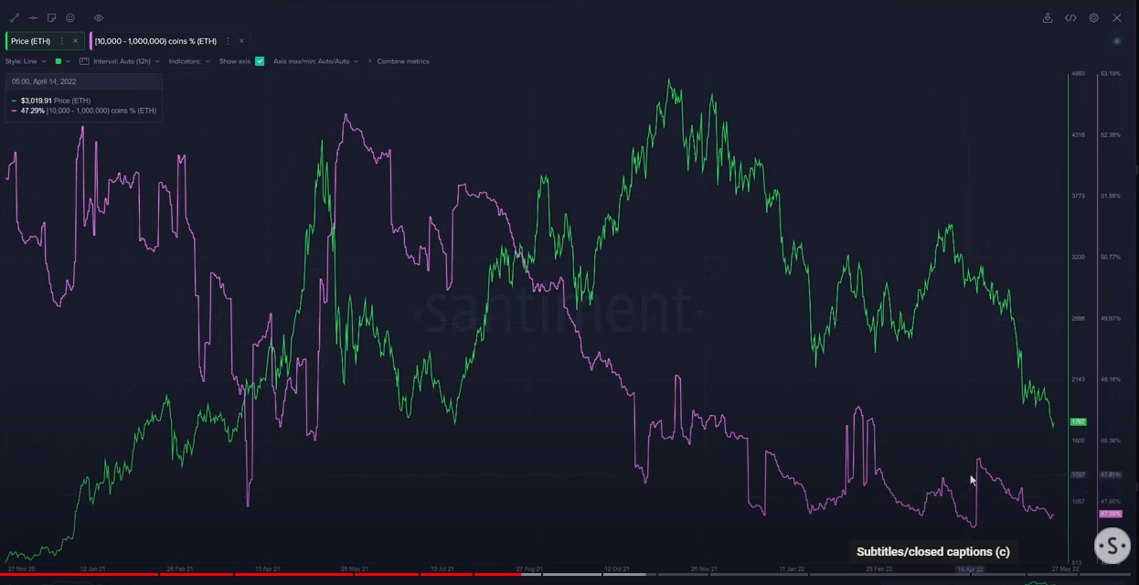Open the Style: Line dropdown

tap(25, 61)
